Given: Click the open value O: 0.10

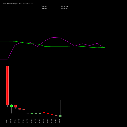Looking at the screenshot, I should tap(44, 9).
